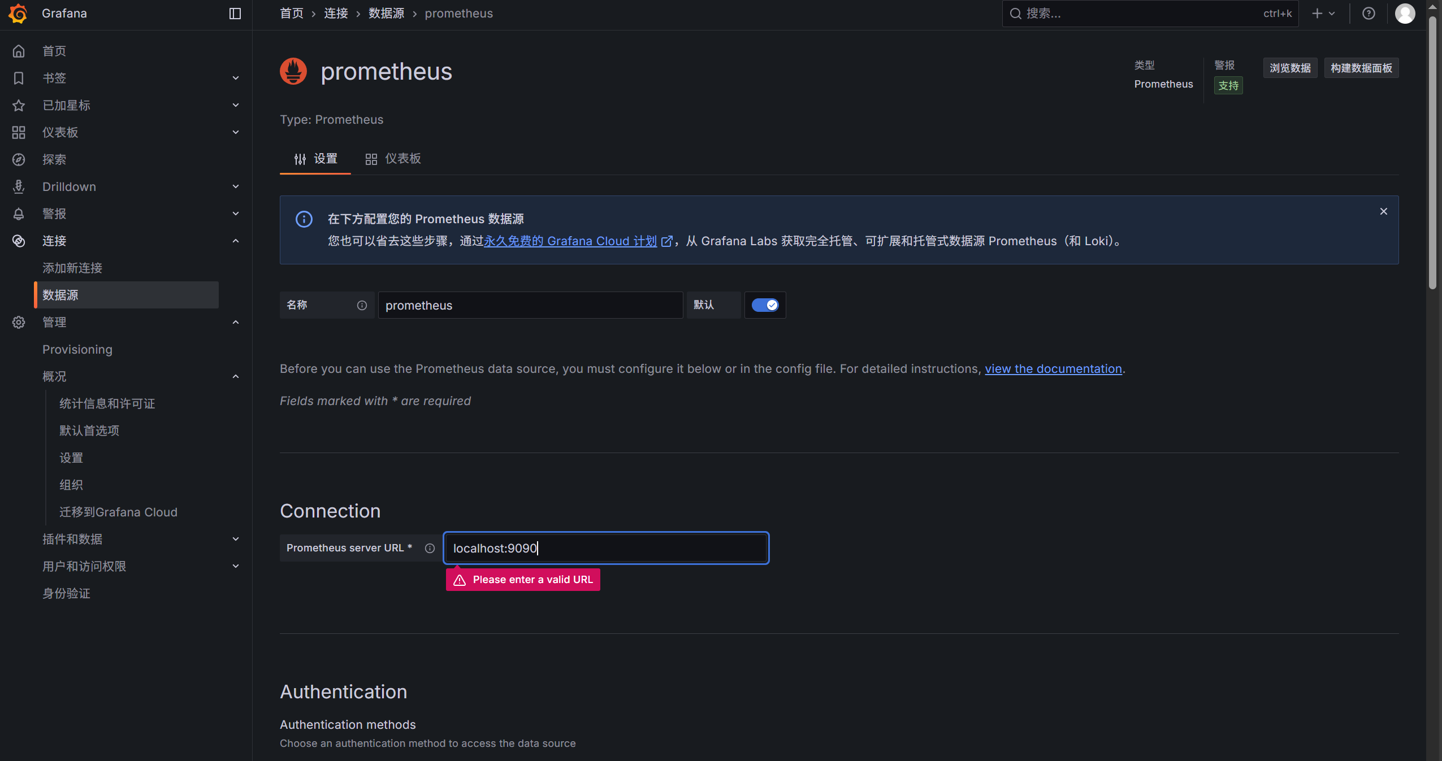Viewport: 1442px width, 761px height.
Task: Click the Drilldown icon in the sidebar
Action: click(x=19, y=186)
